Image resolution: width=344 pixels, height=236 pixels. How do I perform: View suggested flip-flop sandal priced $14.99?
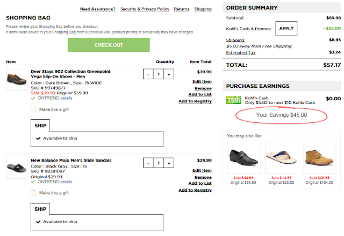point(282,156)
